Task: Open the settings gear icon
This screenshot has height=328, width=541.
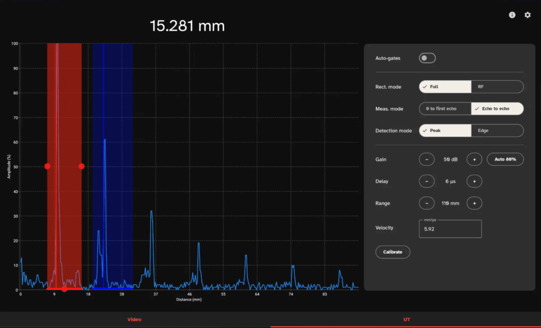Action: click(x=527, y=15)
